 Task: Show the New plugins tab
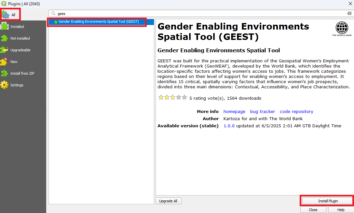pos(23,62)
